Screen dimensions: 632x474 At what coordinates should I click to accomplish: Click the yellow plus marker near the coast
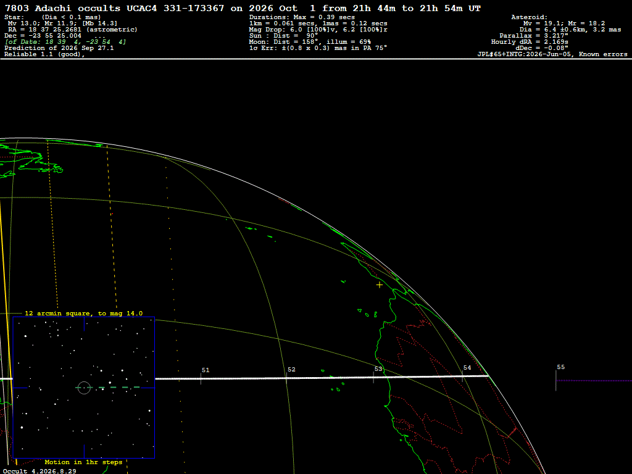[x=380, y=285]
